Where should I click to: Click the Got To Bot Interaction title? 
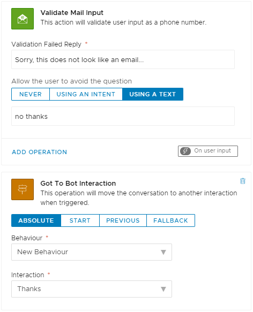(78, 183)
